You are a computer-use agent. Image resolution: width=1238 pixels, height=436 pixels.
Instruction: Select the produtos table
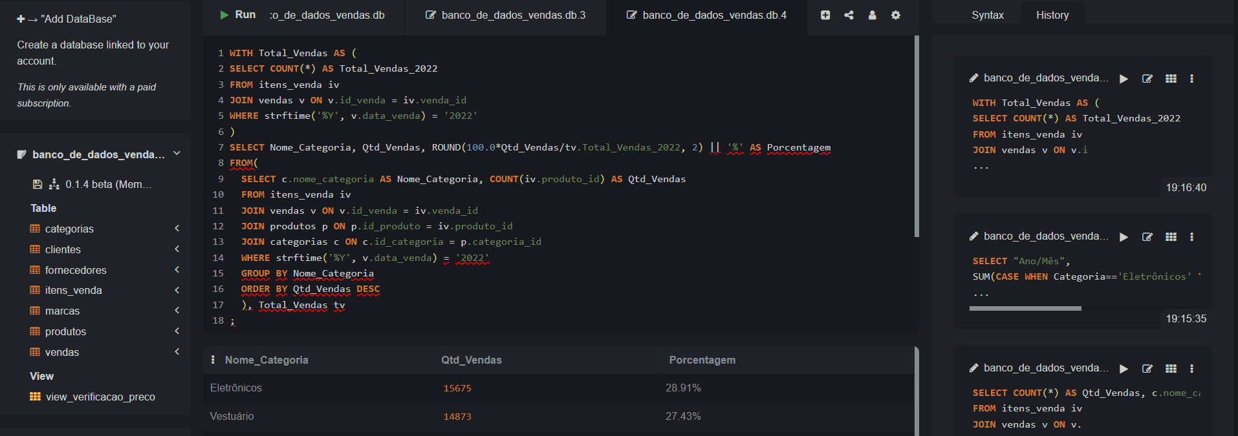point(65,331)
